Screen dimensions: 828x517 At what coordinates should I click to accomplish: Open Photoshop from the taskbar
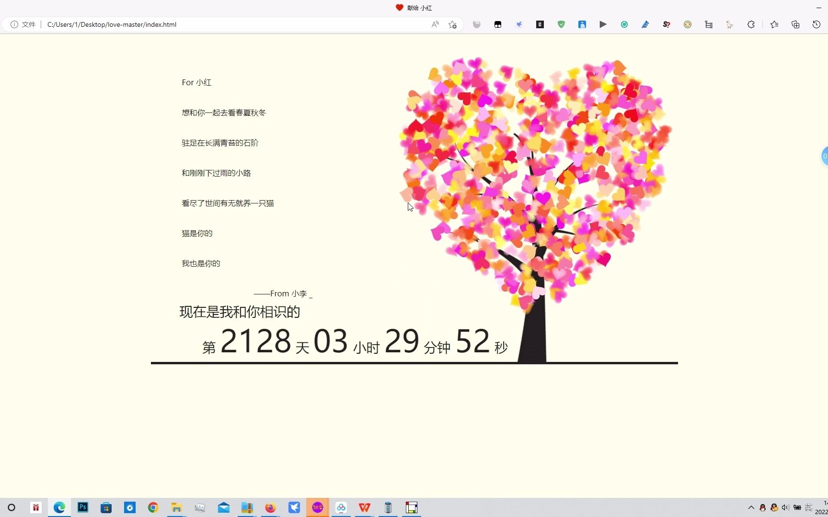click(x=82, y=507)
